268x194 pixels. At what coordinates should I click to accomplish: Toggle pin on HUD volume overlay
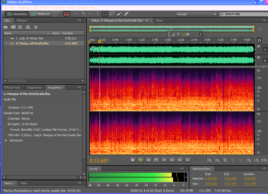pos(200,34)
